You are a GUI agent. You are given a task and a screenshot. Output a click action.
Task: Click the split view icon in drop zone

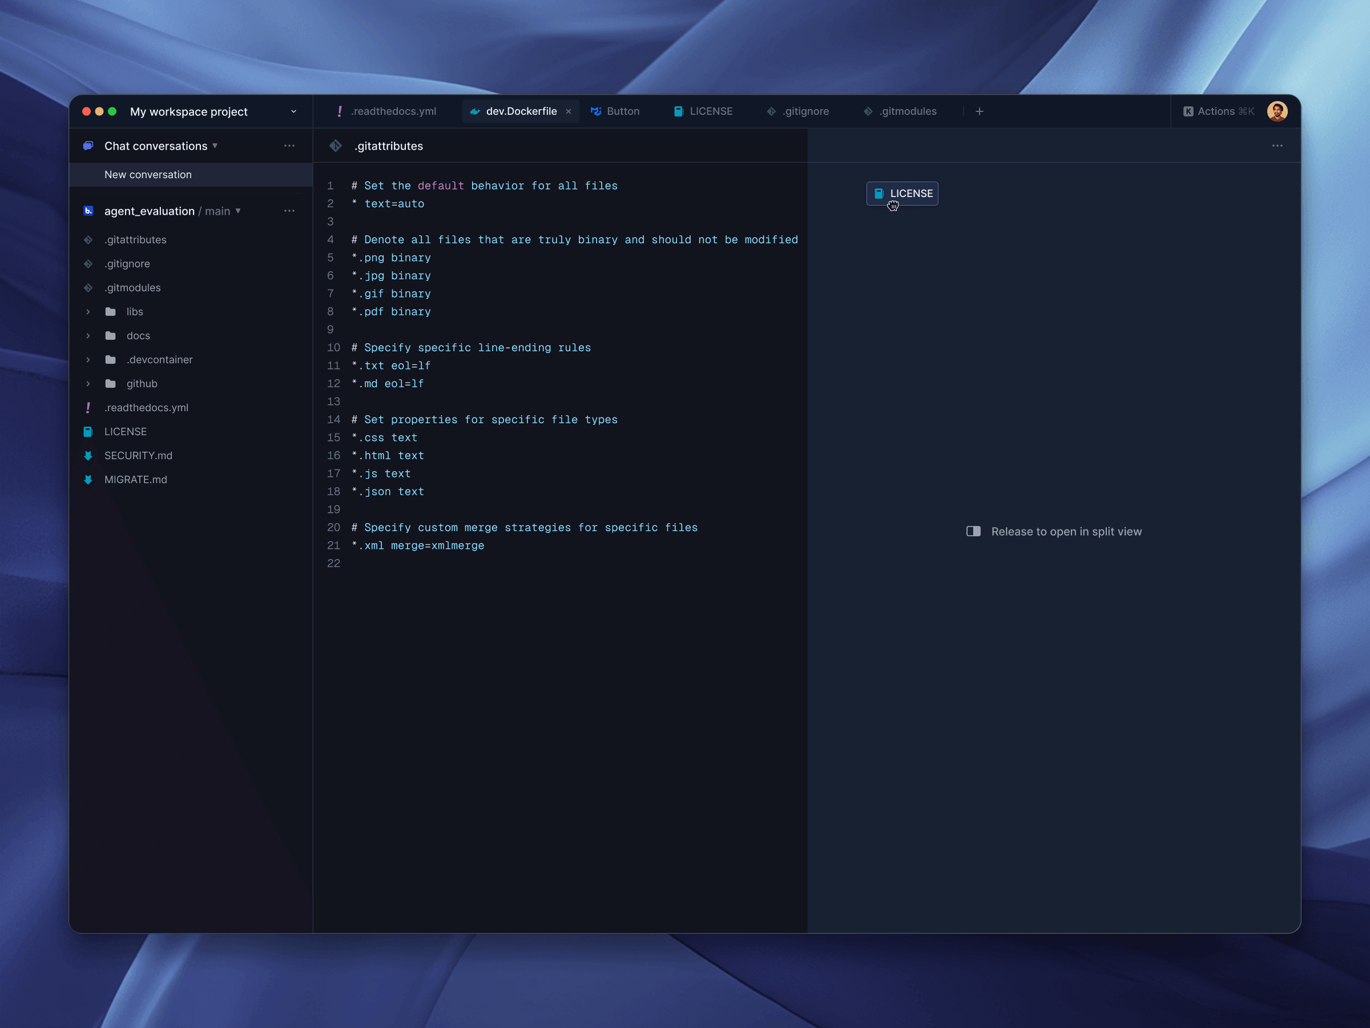pyautogui.click(x=973, y=531)
